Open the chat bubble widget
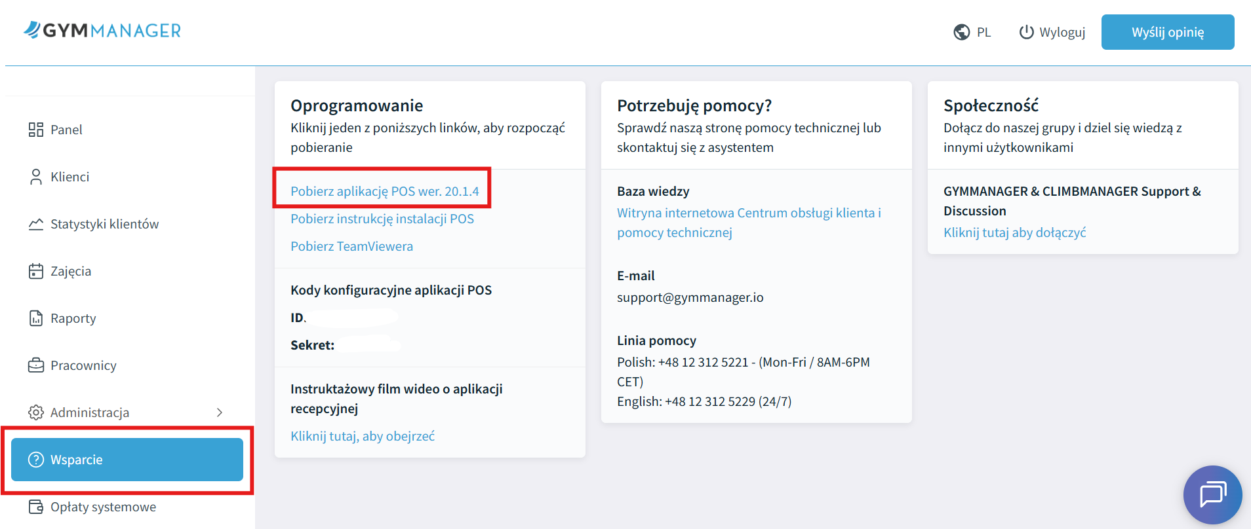The height and width of the screenshot is (529, 1251). [1212, 494]
